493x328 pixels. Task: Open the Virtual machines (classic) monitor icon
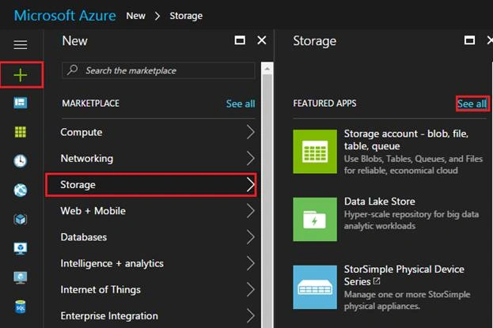tap(21, 248)
